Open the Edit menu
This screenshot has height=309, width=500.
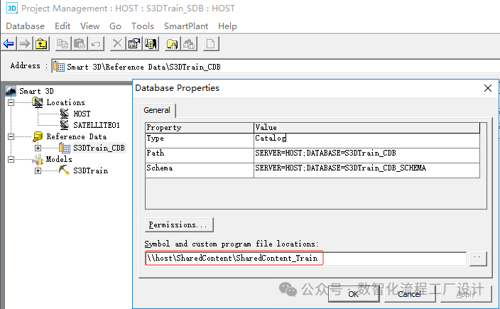62,26
